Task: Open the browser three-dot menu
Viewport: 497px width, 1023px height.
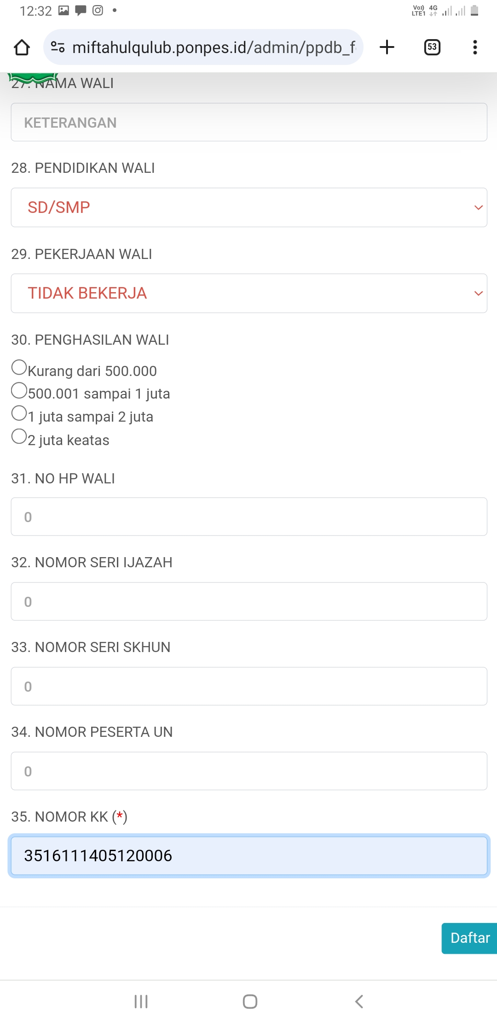Action: click(475, 47)
